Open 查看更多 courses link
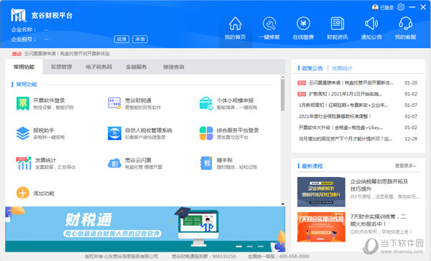The height and width of the screenshot is (261, 431). (x=405, y=166)
